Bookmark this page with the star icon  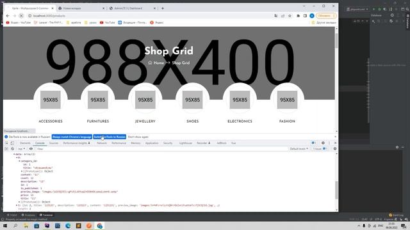[290, 16]
